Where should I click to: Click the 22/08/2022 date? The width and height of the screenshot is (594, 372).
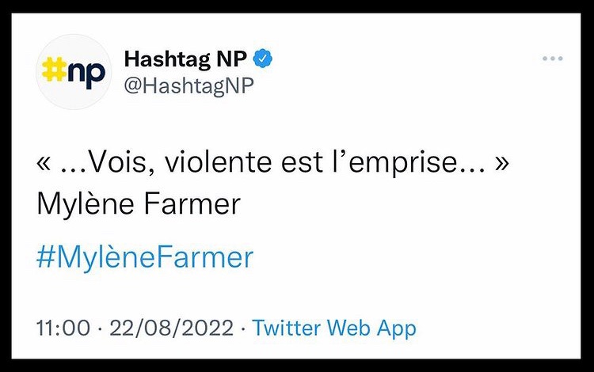(173, 328)
